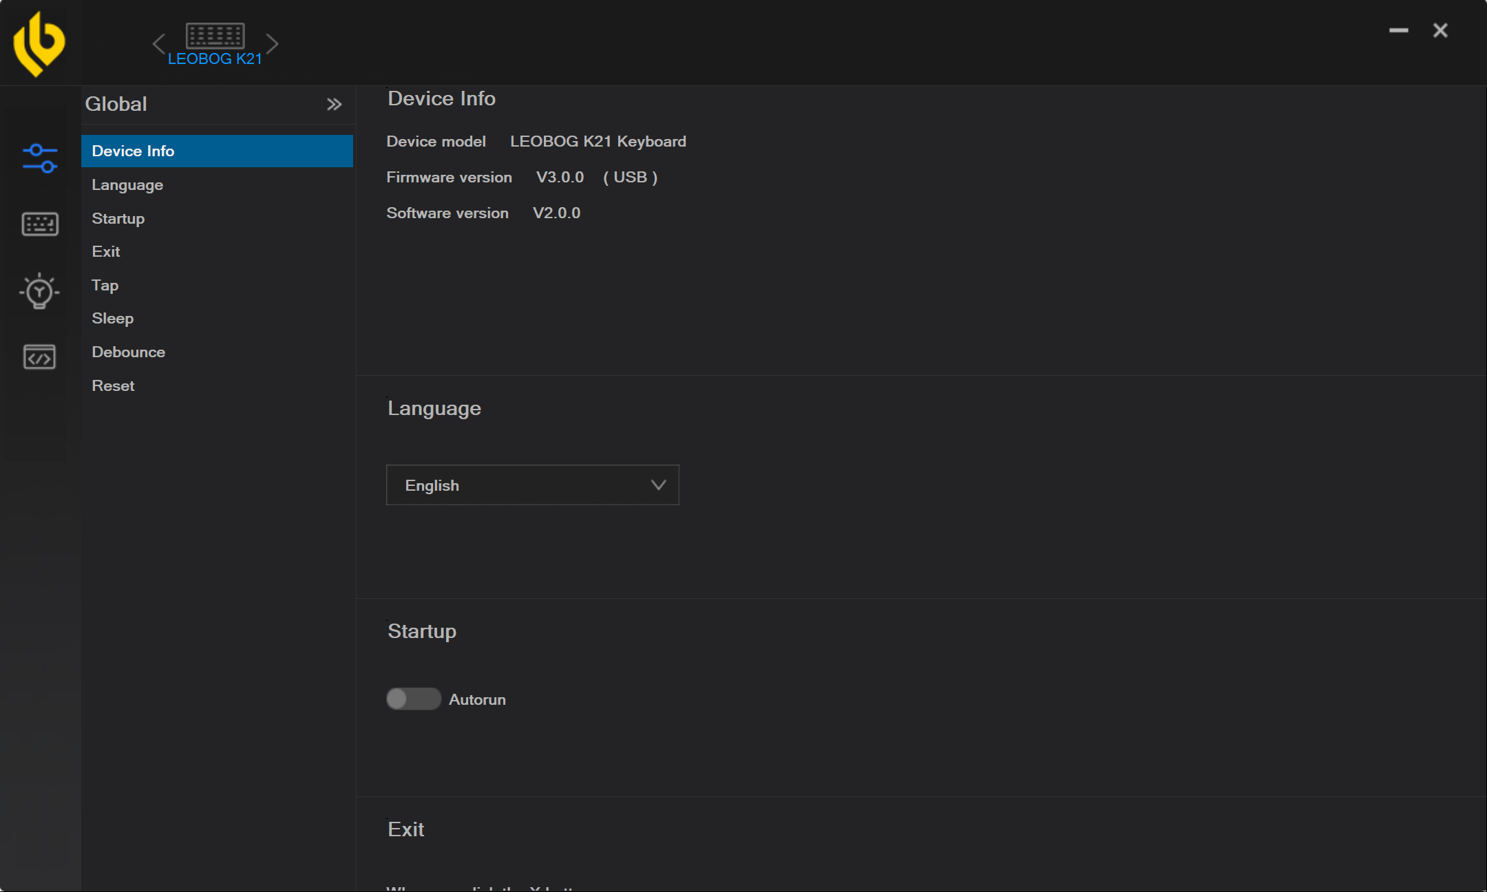Click the LEOBOG K21 Keyboard model text
The width and height of the screenshot is (1487, 892).
click(x=598, y=141)
